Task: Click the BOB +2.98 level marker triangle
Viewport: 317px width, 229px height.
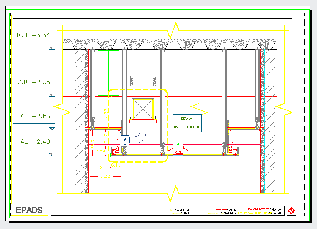Action: [x=52, y=94]
